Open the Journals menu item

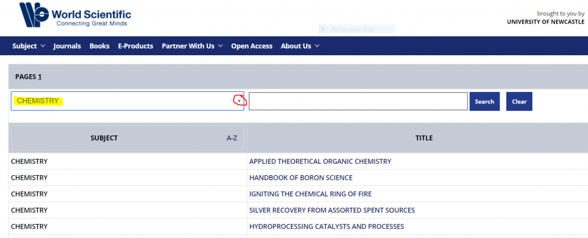pyautogui.click(x=67, y=46)
